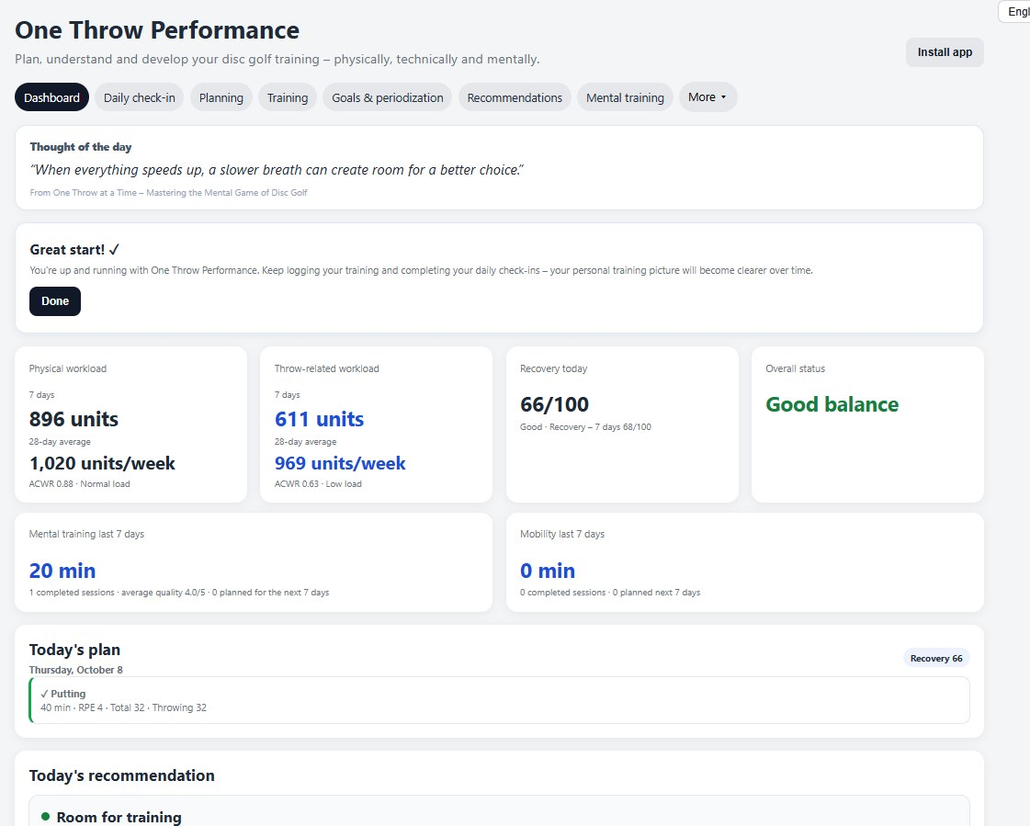Viewport: 1030px width, 826px height.
Task: Click the Putting session in Today's plan
Action: pyautogui.click(x=499, y=700)
